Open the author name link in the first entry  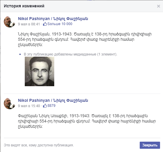[x=53, y=19]
